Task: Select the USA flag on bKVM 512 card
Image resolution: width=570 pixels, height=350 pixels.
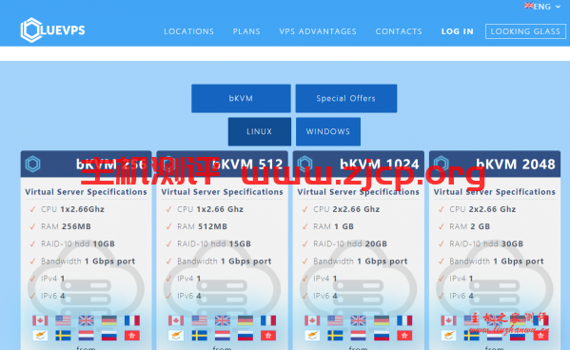Action: 199,321
